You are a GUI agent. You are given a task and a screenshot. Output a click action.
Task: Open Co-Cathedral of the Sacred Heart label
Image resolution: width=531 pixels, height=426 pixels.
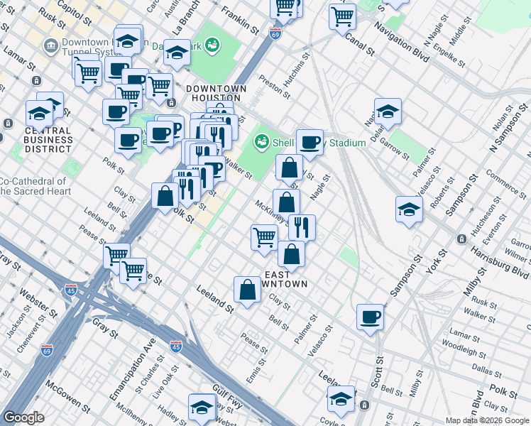point(35,186)
